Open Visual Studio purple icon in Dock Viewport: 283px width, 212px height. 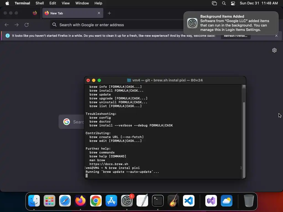(x=211, y=200)
